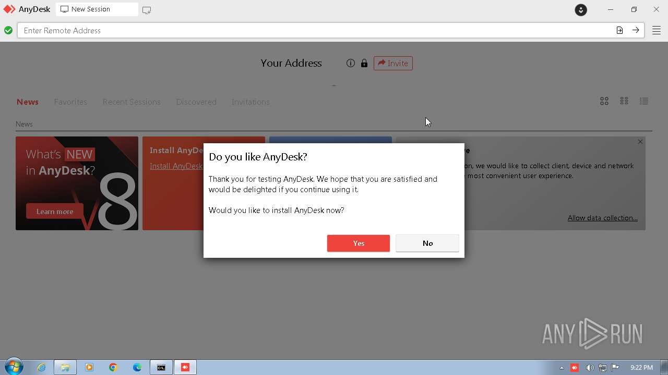This screenshot has width=668, height=375.
Task: Open the volume speaker tray icon
Action: 590,368
